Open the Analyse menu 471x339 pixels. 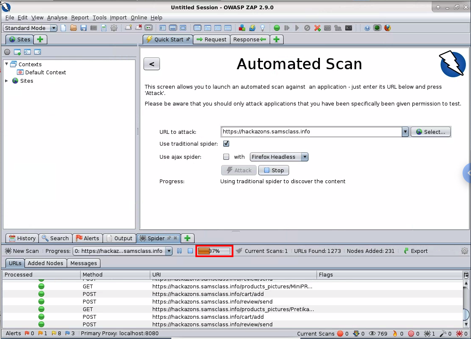57,17
